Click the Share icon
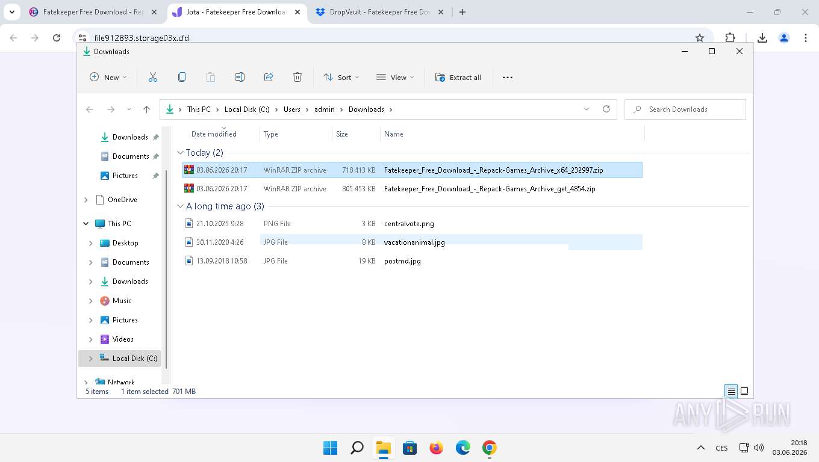 (269, 77)
